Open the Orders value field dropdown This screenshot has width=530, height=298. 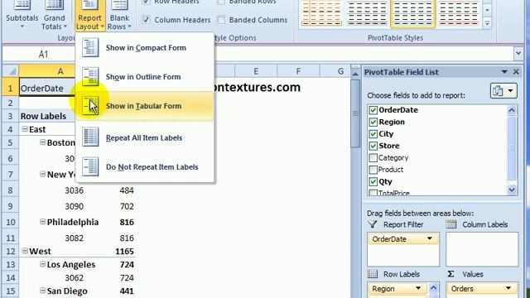508,288
